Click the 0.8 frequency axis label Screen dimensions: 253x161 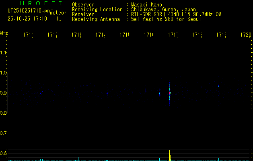[3, 113]
